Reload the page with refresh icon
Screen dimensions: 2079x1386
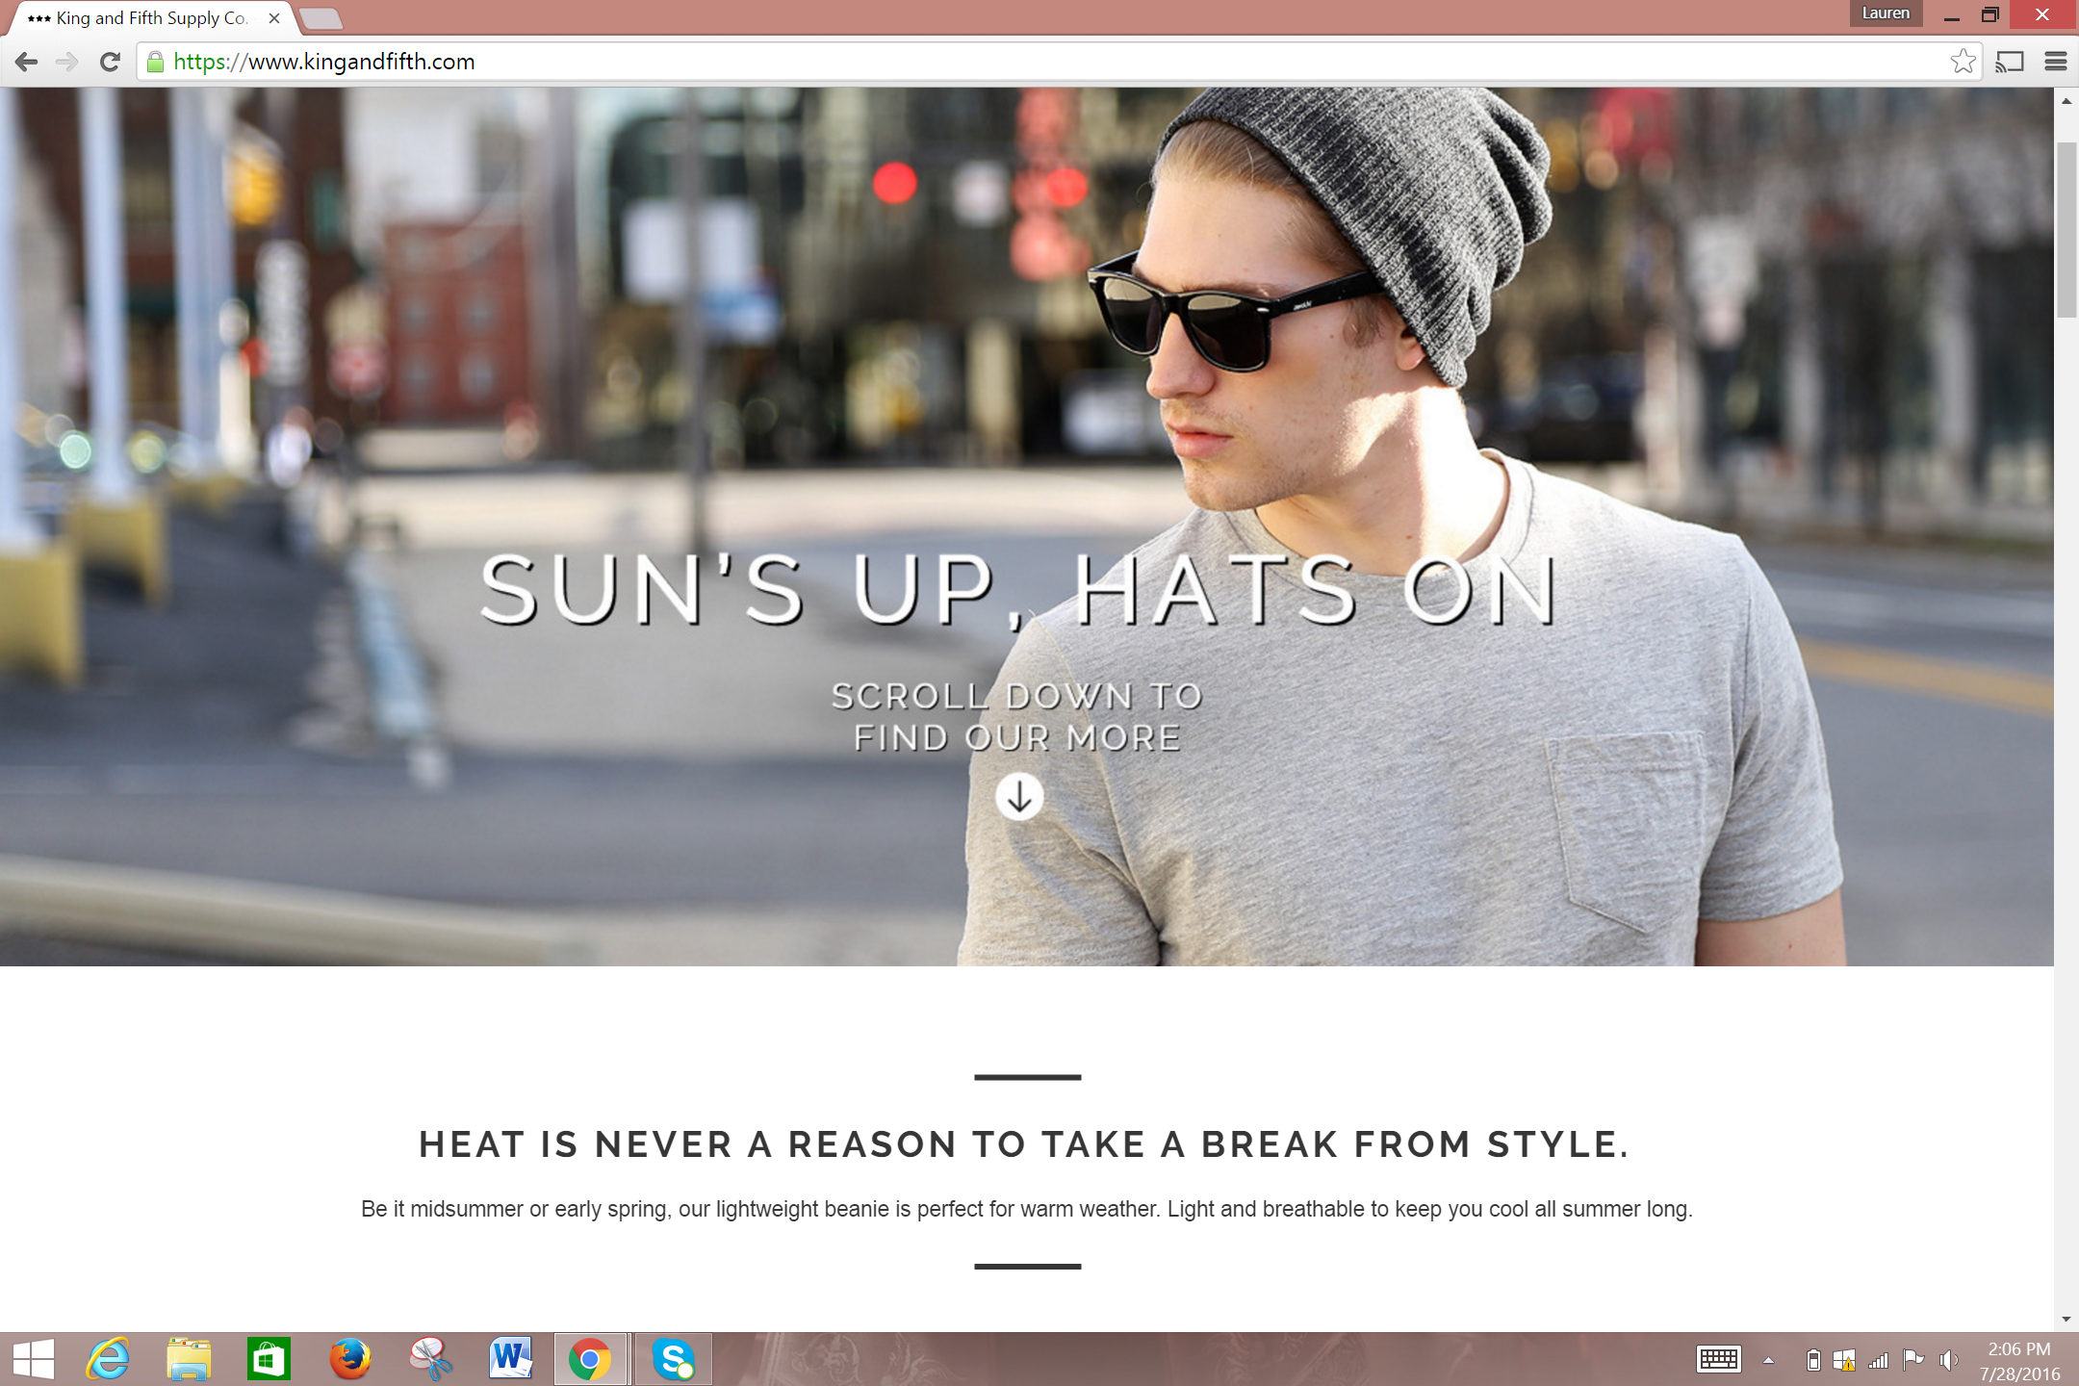coord(110,62)
